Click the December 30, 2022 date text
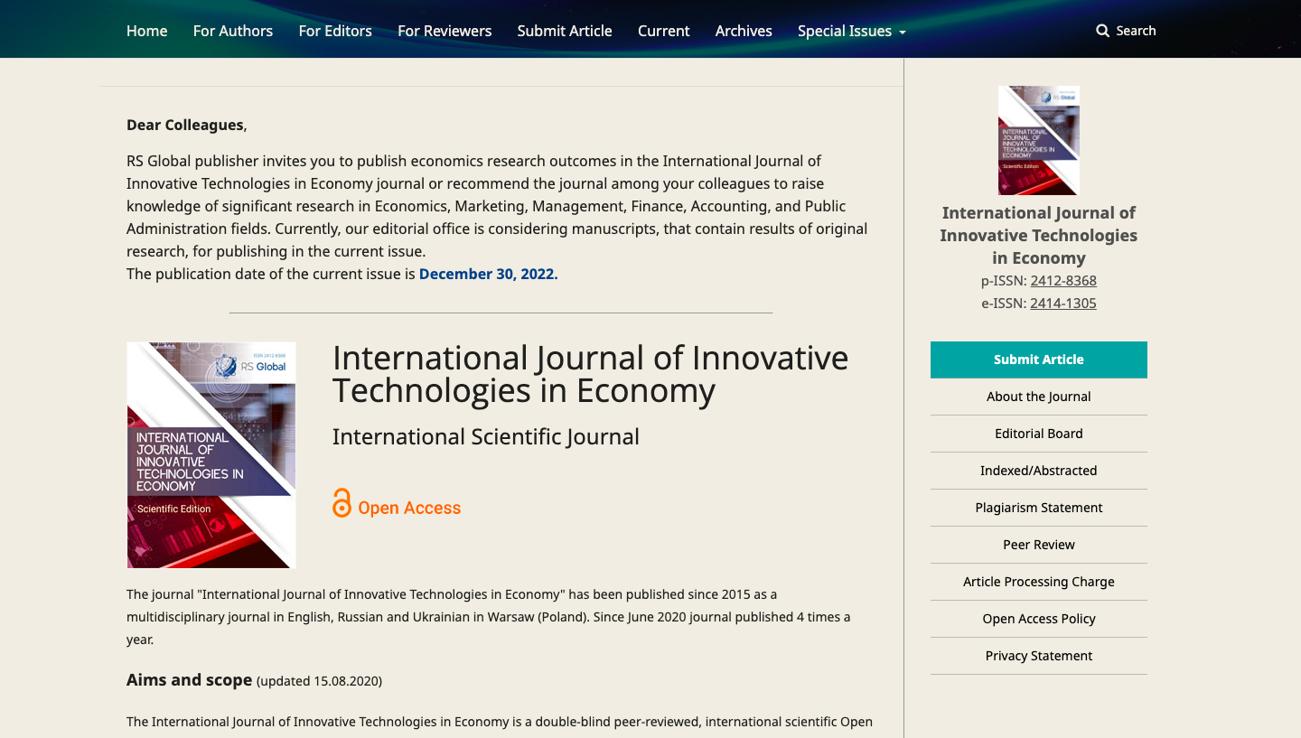 point(489,274)
